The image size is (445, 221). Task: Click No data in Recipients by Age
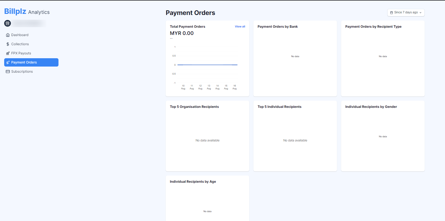pos(207,211)
